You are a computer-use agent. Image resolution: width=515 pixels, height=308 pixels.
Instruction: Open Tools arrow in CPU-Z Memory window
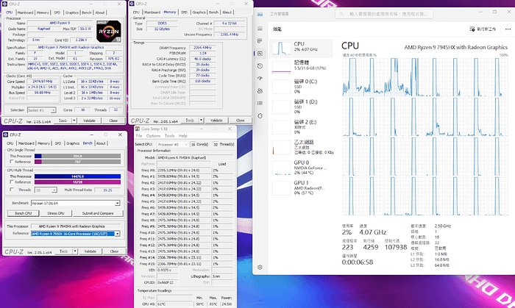(202, 121)
